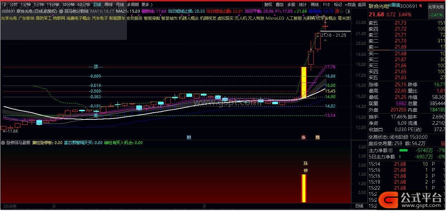Click the panel toggle icon left of 分时
The height and width of the screenshot is (211, 447).
(x=4, y=5)
